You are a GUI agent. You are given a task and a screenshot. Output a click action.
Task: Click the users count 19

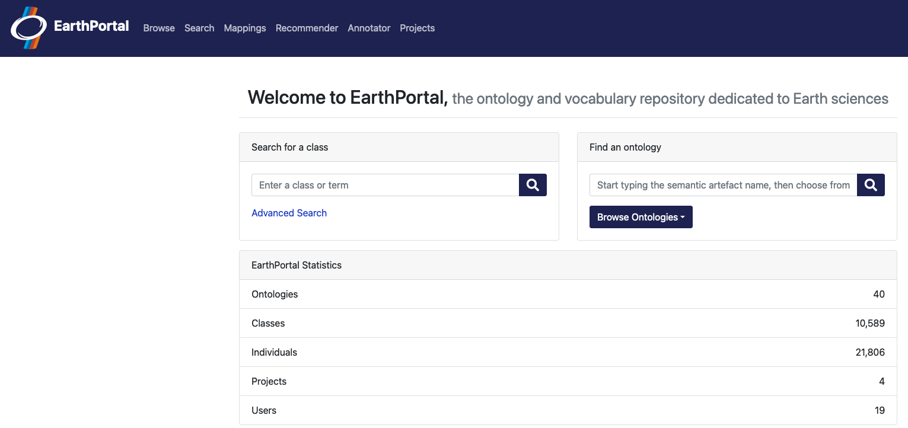click(880, 410)
